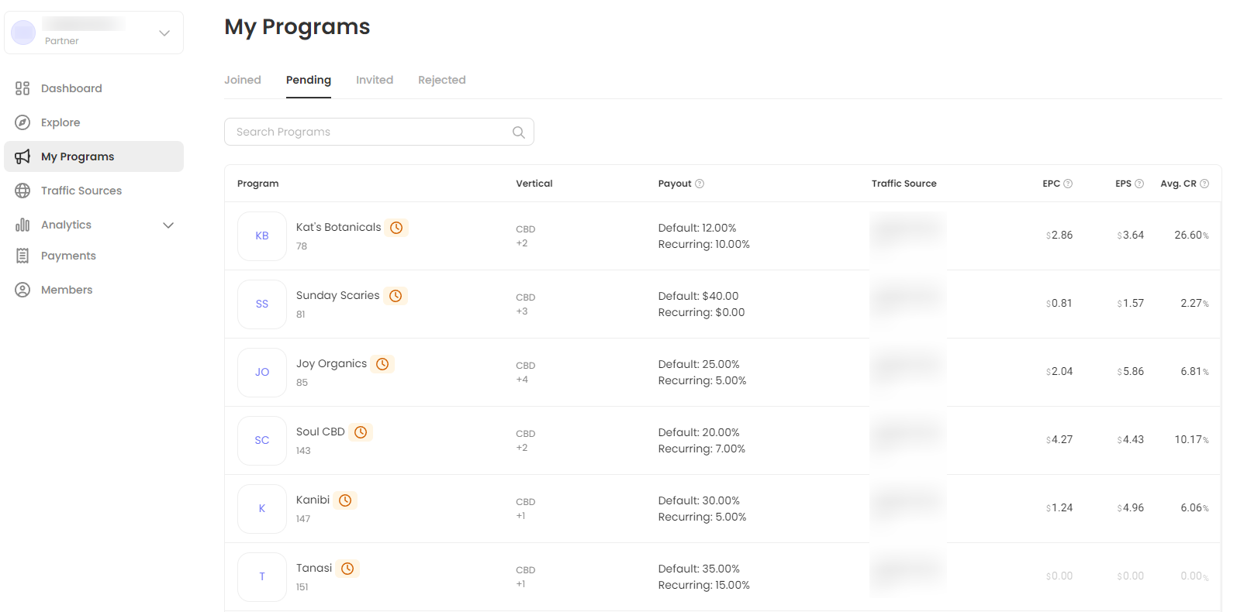Click the Payout help question icon

pyautogui.click(x=700, y=184)
